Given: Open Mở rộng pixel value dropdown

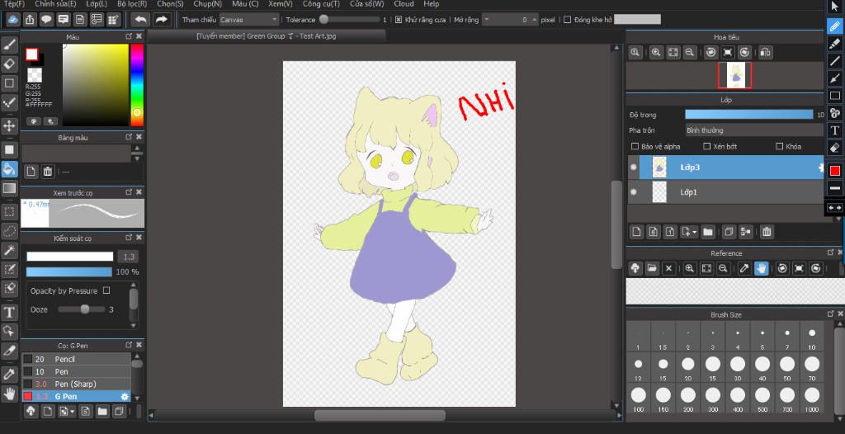Looking at the screenshot, I should pos(487,20).
